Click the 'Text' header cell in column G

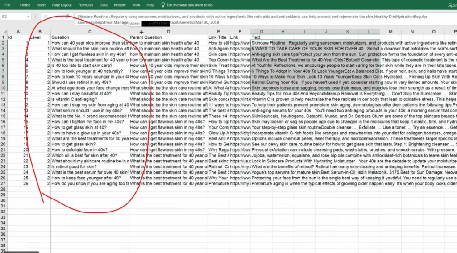click(262, 37)
